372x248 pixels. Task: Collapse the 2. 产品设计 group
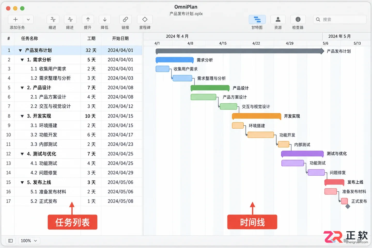tap(22, 88)
